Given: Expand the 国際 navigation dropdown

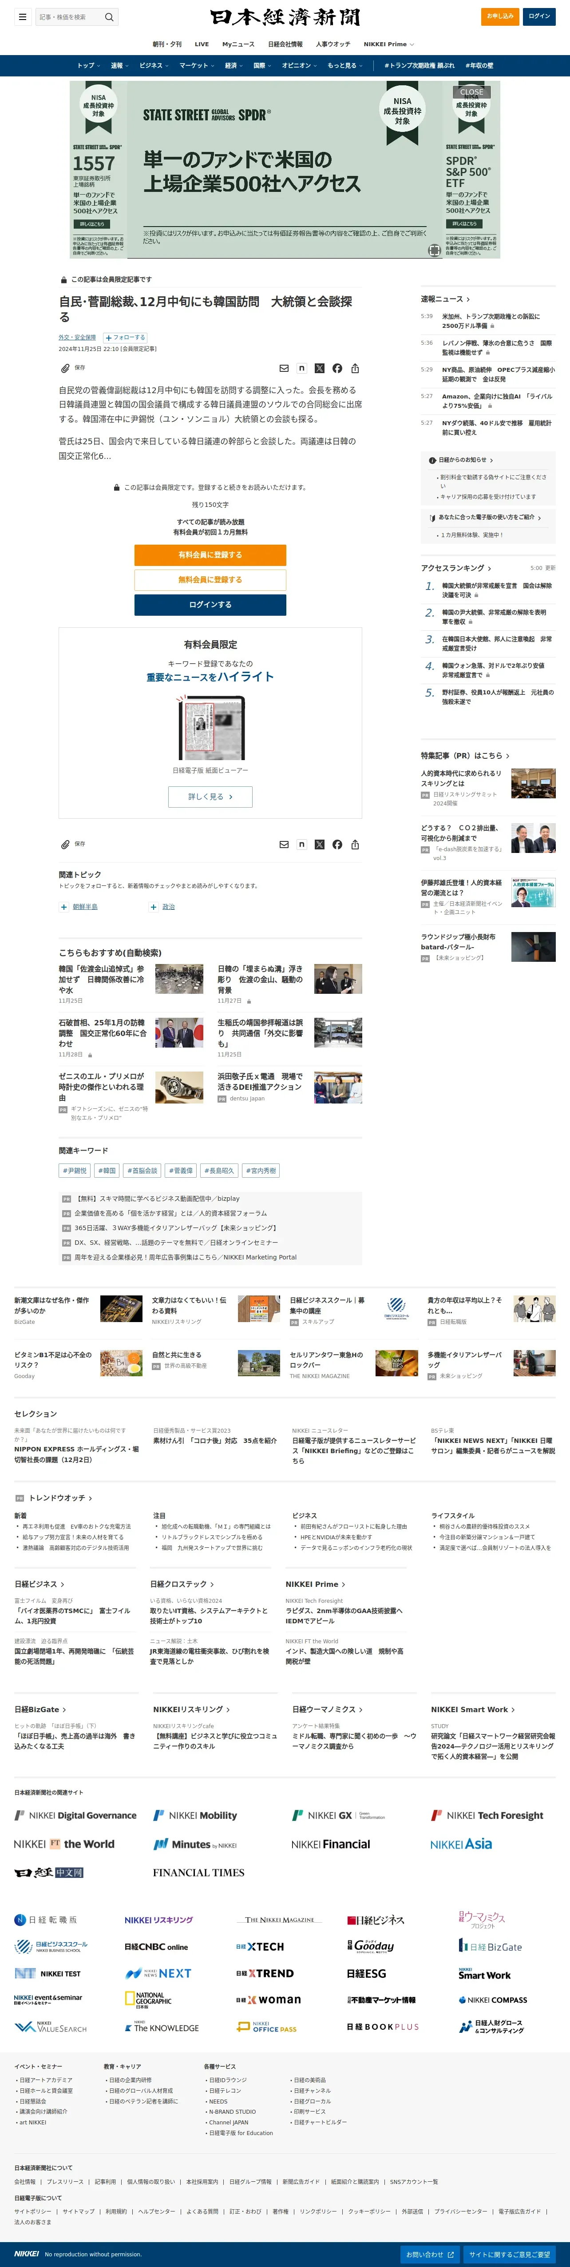Looking at the screenshot, I should coord(262,65).
